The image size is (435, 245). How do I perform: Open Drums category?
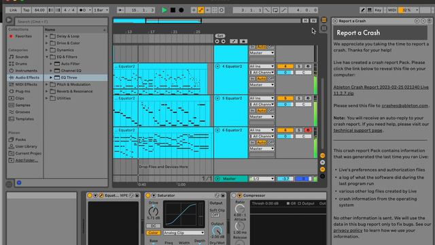(x=21, y=63)
